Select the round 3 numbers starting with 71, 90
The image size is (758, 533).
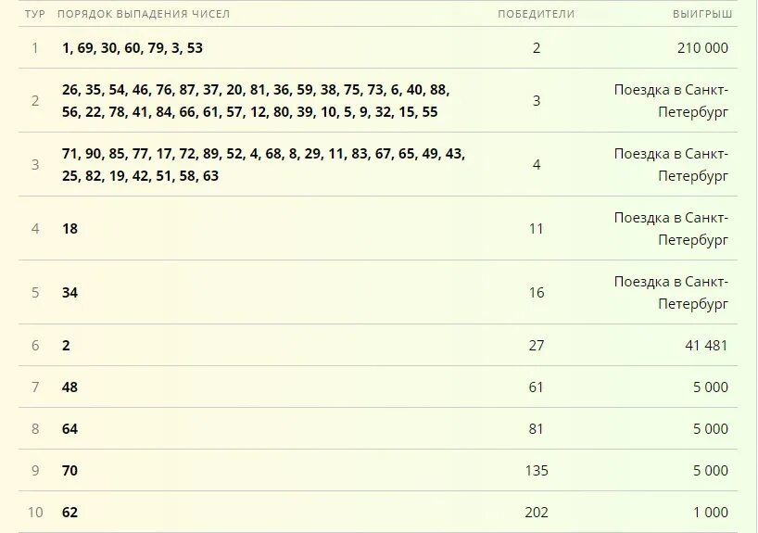263,164
